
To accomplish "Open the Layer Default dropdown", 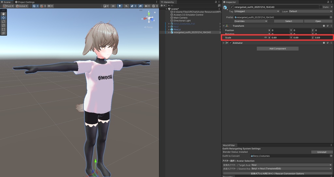I will pos(311,11).
